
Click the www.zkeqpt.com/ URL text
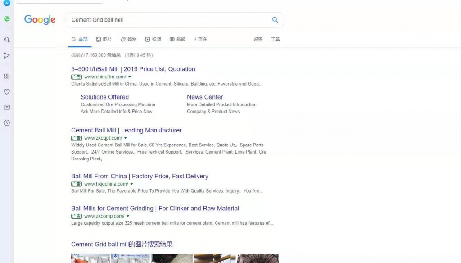[103, 138]
